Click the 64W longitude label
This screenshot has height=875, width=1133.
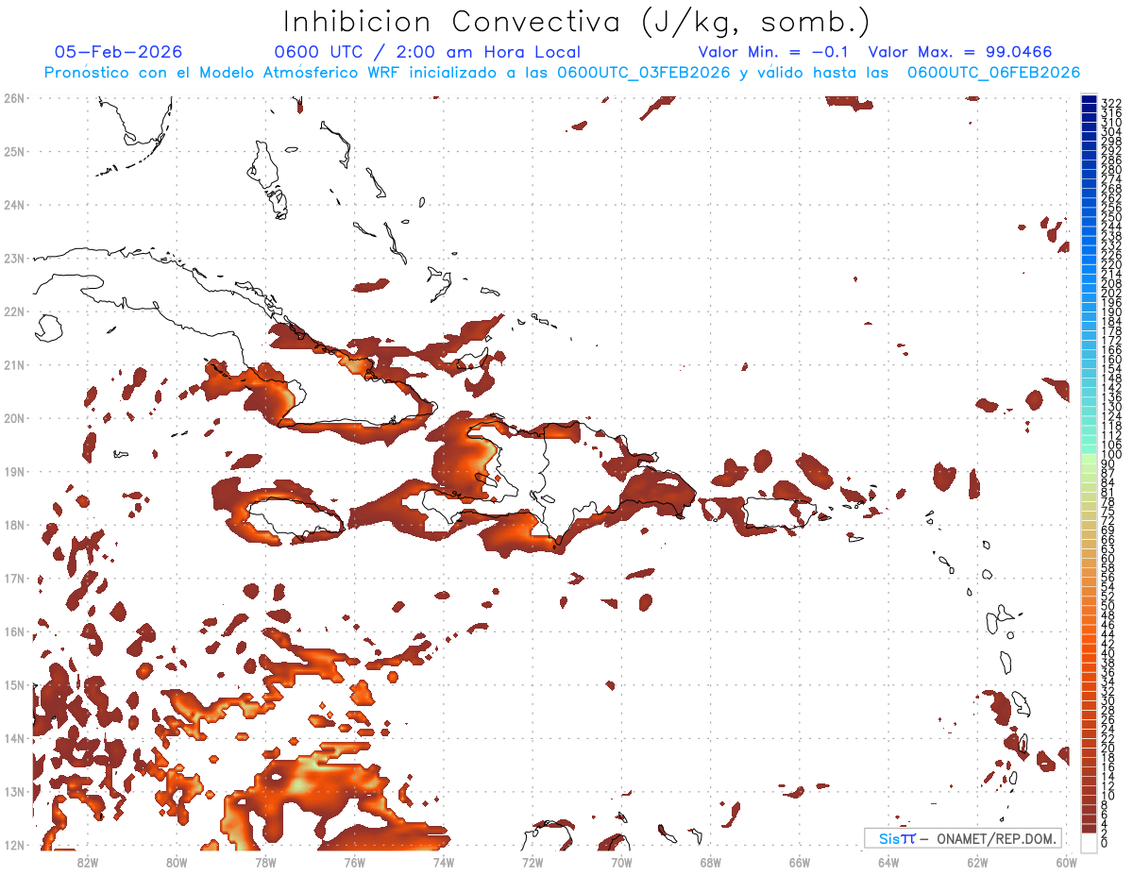click(x=888, y=861)
